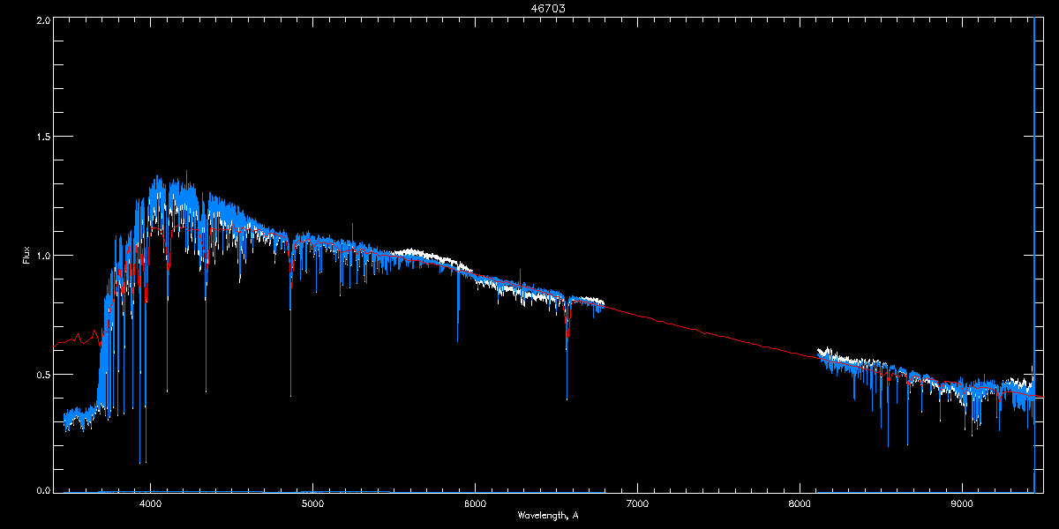Click the blue vertical line at the right plot edge
The image size is (1059, 529).
[x=1034, y=256]
